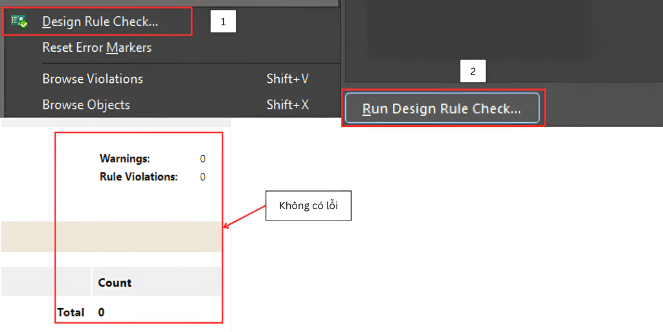The height and width of the screenshot is (332, 663).
Task: Click the Shift+X shortcut label
Action: point(287,105)
